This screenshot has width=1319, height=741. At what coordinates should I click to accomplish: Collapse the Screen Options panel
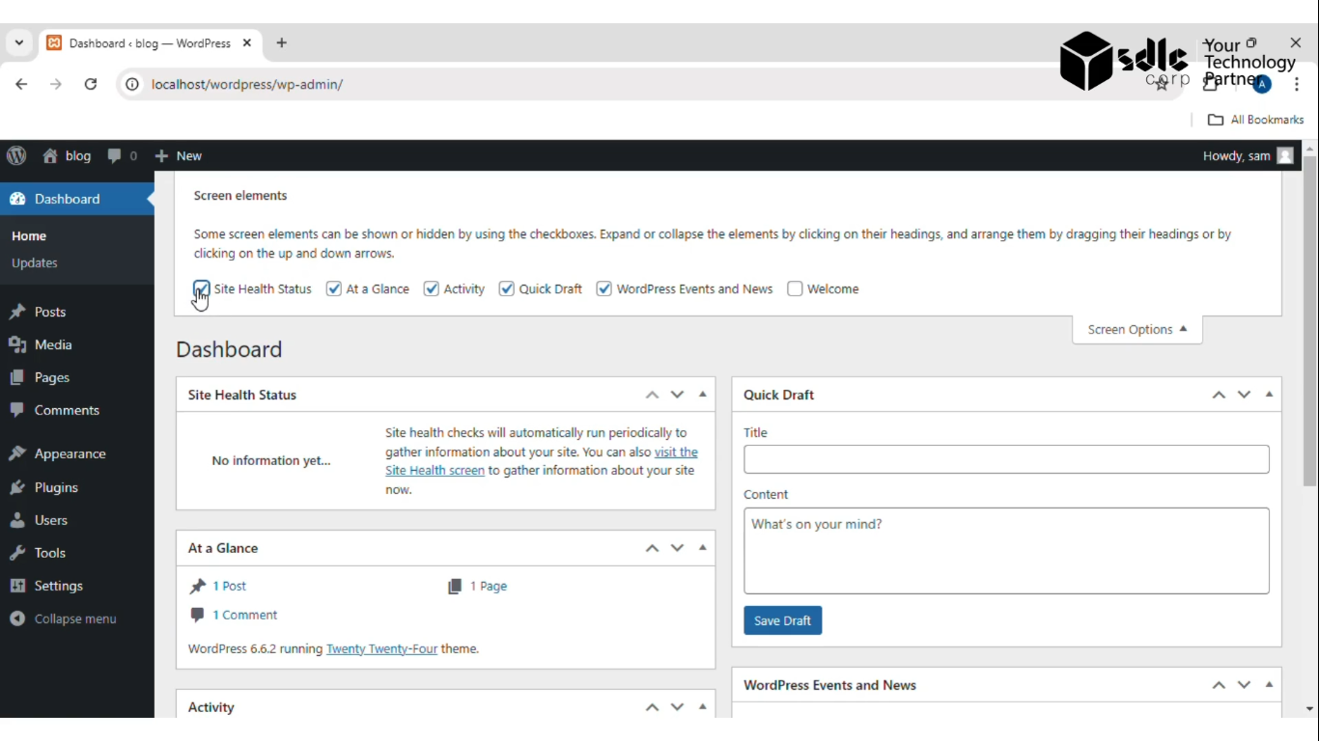[1137, 329]
